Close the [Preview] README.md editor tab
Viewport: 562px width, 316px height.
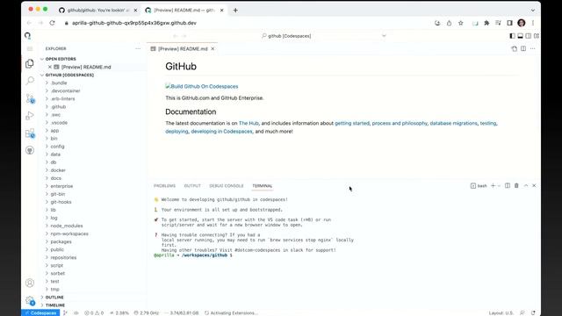(213, 49)
